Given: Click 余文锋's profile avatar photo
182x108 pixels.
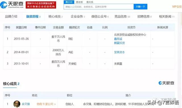Looking at the screenshot, I should (x=17, y=104).
